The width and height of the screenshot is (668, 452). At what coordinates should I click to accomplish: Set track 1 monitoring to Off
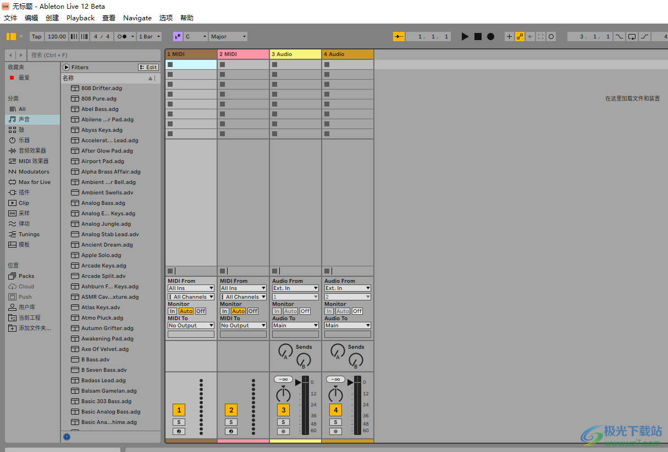click(200, 310)
